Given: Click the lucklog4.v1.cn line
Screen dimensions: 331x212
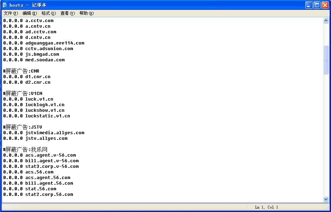Looking at the screenshot, I should point(34,105).
